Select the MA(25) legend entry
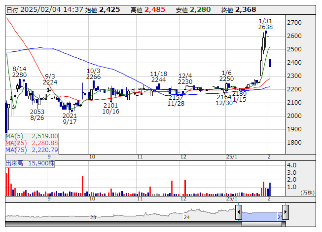The height and width of the screenshot is (232, 322). [32, 143]
